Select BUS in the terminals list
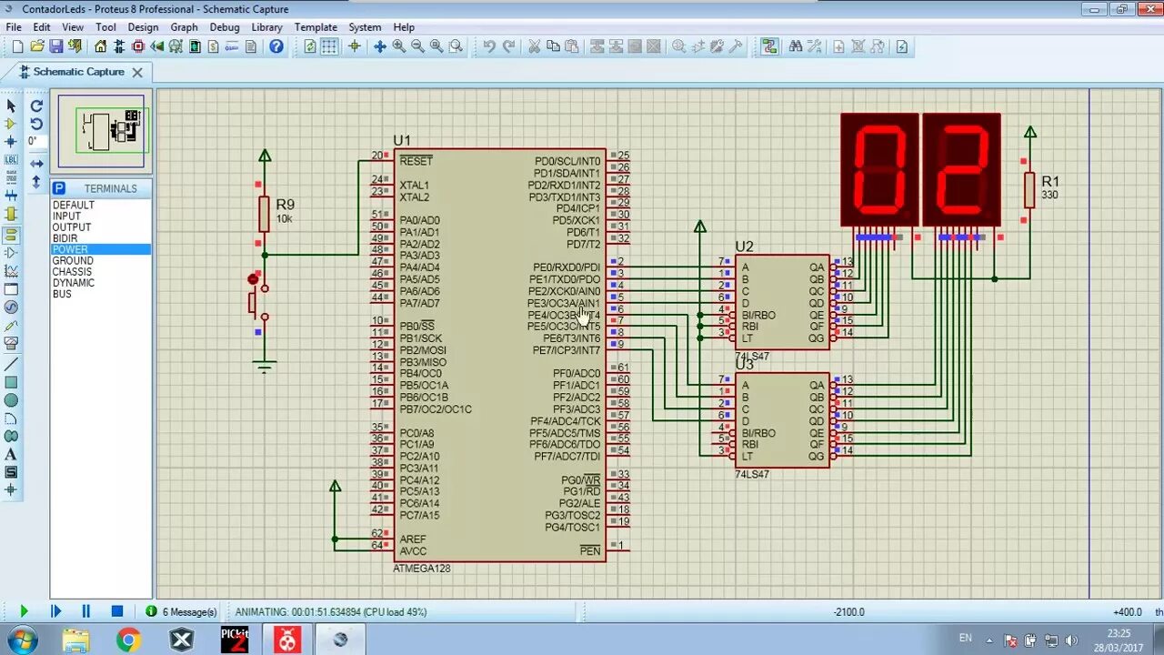The image size is (1164, 655). [62, 294]
